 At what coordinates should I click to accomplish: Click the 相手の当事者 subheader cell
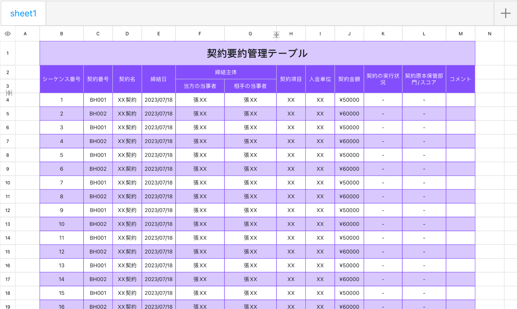click(x=250, y=86)
